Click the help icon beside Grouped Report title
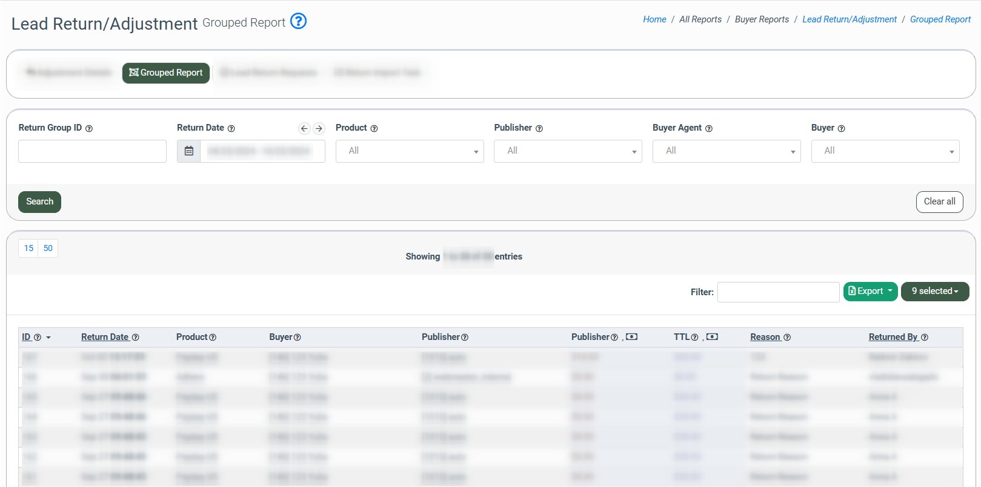 click(x=298, y=21)
